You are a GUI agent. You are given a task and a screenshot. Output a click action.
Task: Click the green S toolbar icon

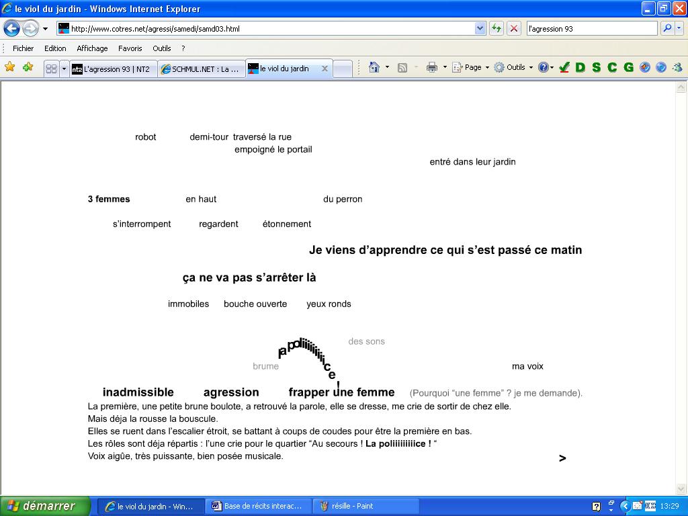point(597,67)
